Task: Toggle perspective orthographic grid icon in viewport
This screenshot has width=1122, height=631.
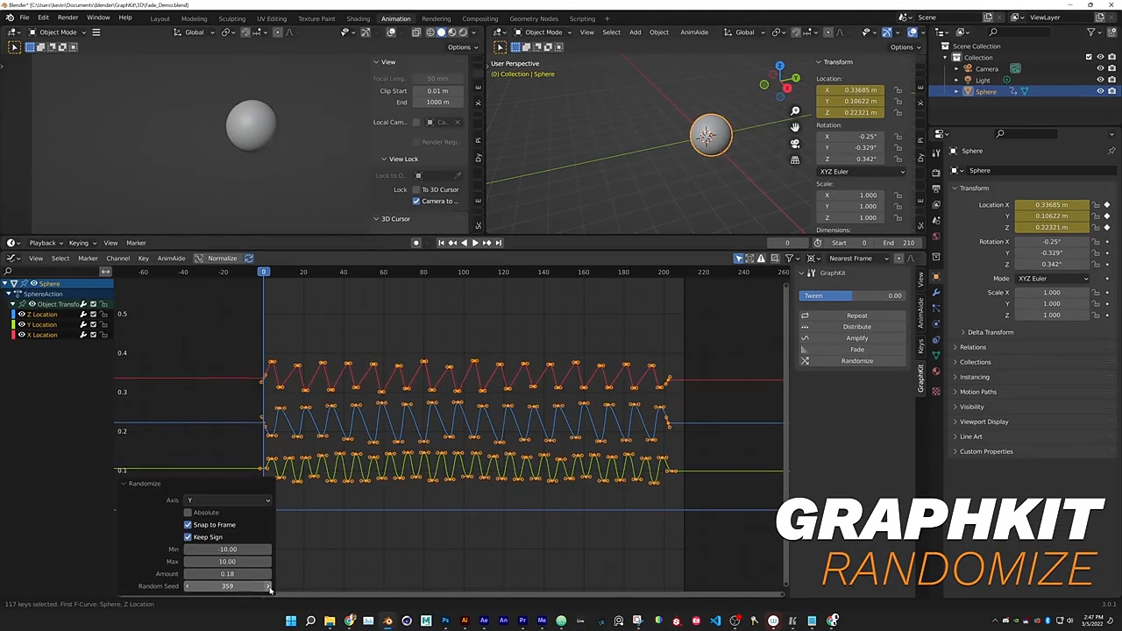Action: [795, 160]
